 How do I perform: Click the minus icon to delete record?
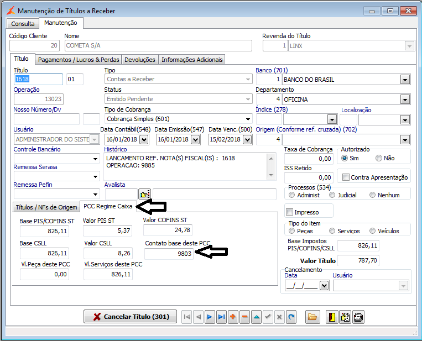pos(244,317)
